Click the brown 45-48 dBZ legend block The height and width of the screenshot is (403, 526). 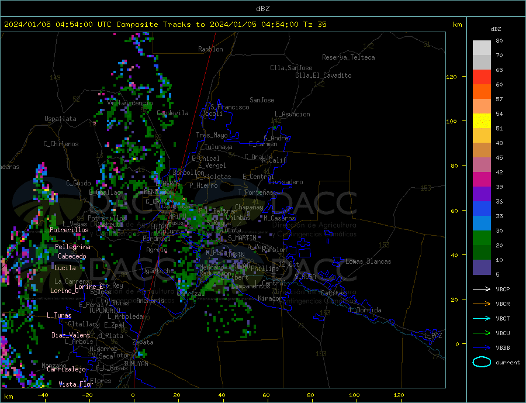(482, 150)
